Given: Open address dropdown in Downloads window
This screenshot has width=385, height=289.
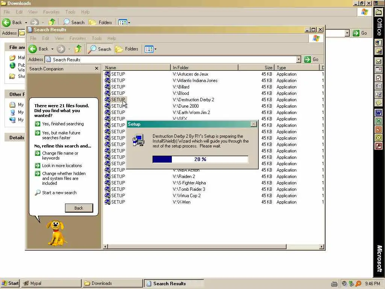Looking at the screenshot, I should (347, 33).
